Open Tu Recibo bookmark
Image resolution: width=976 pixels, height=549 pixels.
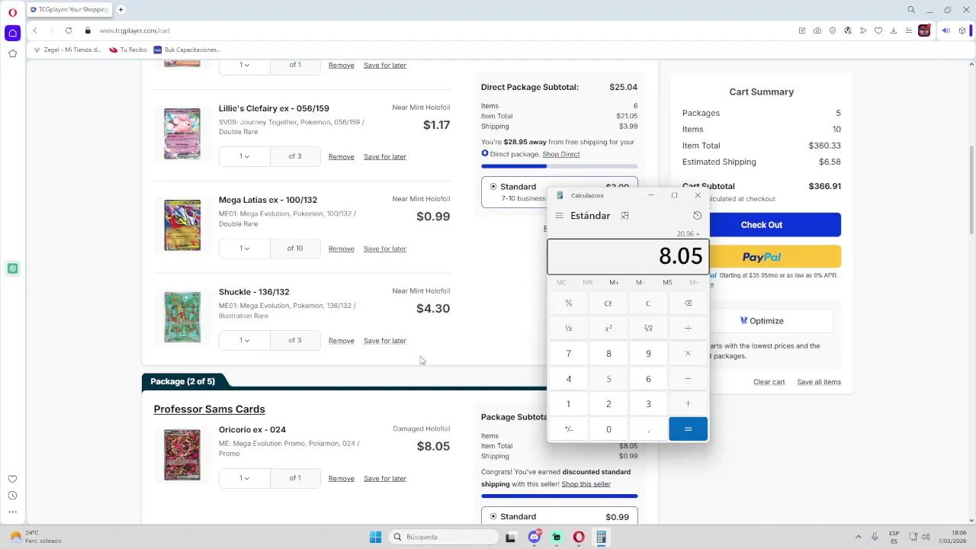click(x=128, y=50)
